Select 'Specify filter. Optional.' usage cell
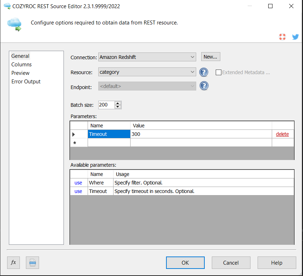This screenshot has width=303, height=276. (204, 183)
